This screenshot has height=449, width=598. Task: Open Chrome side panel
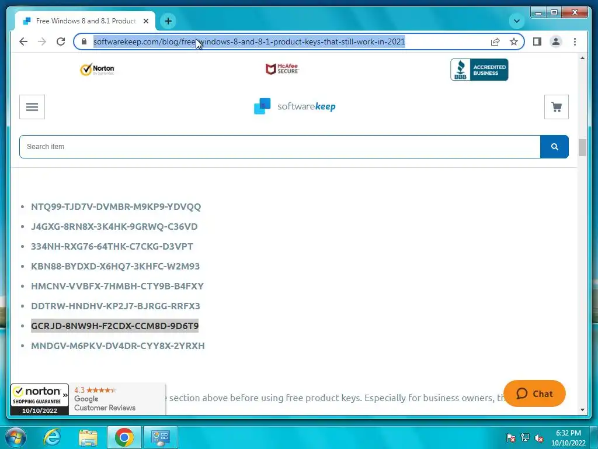pos(537,42)
